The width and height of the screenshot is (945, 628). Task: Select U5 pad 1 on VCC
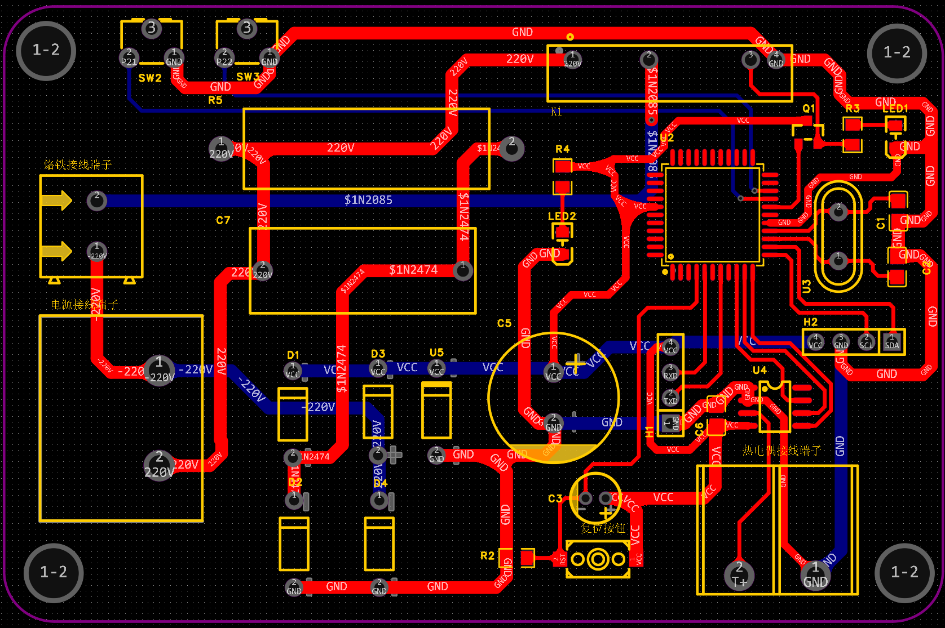436,368
